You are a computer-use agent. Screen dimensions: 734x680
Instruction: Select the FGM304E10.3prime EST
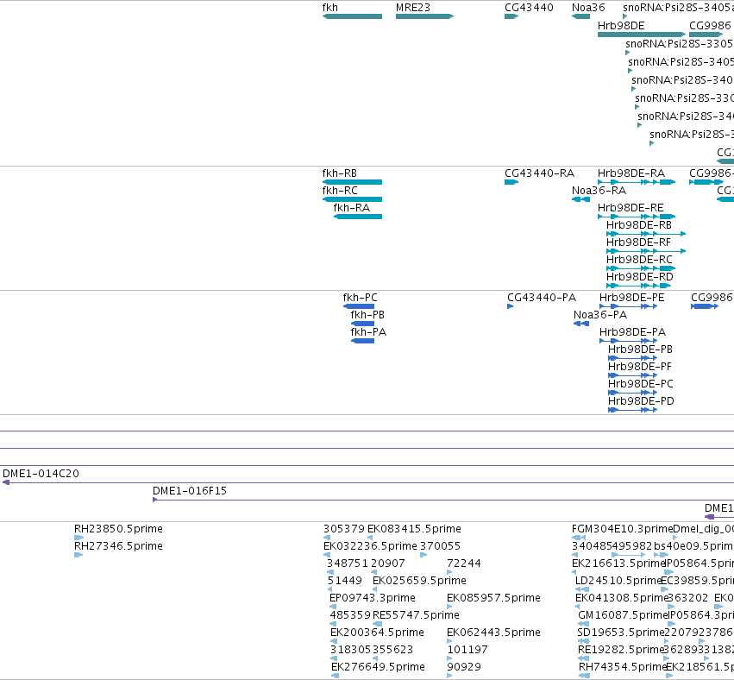[x=579, y=538]
